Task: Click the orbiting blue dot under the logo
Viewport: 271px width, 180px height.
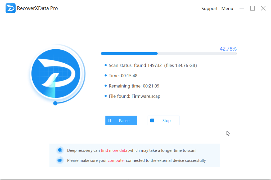Action: [x=55, y=103]
